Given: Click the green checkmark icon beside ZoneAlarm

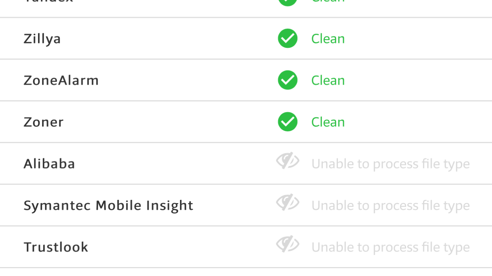Looking at the screenshot, I should [x=288, y=80].
